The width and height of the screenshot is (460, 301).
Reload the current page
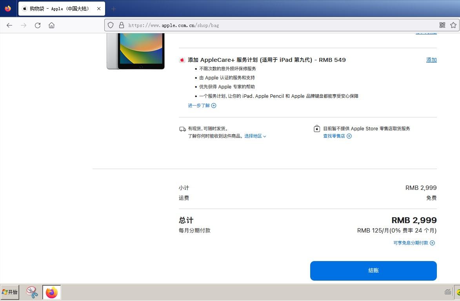click(x=38, y=25)
